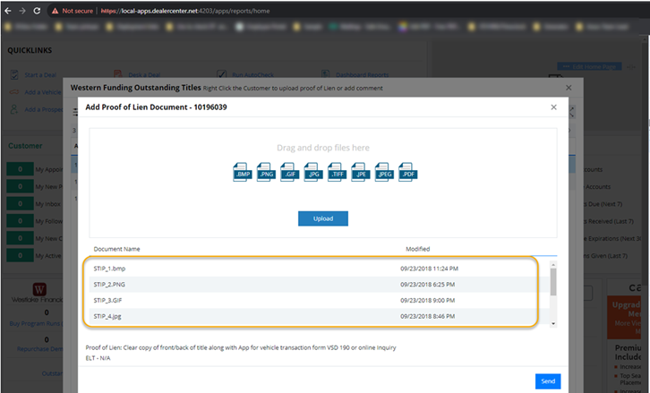
Task: Click the 09/23/2018 8:46 PM modified date
Action: [427, 316]
